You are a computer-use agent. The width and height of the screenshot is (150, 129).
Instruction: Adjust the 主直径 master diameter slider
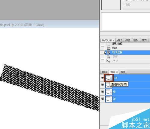pos(136,9)
